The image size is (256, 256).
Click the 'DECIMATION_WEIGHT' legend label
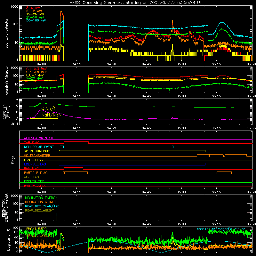pyautogui.click(x=41, y=202)
